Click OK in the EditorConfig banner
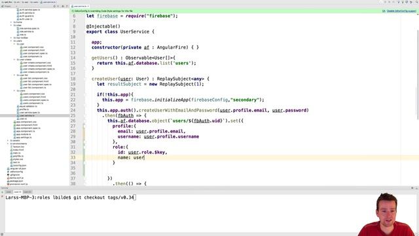The height and width of the screenshot is (236, 419). (384, 11)
